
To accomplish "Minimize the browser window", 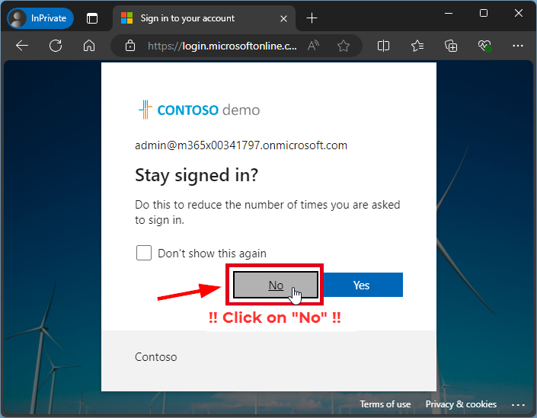I will pos(449,14).
